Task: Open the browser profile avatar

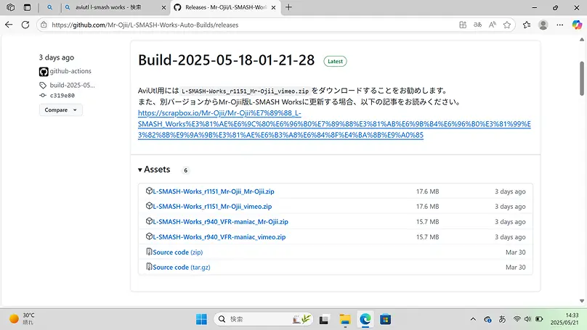Action: pos(543,25)
